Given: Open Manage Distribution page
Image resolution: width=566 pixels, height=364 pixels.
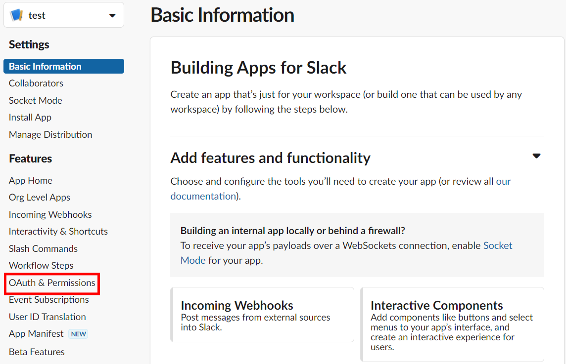Looking at the screenshot, I should pyautogui.click(x=50, y=135).
